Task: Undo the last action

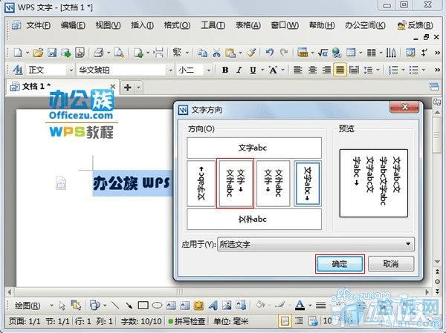Action: click(x=269, y=53)
